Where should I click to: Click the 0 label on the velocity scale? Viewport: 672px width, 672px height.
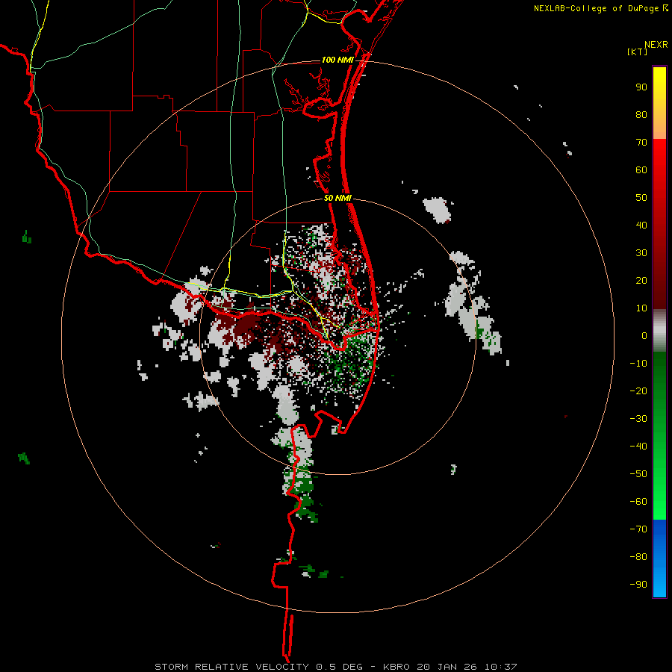pyautogui.click(x=644, y=336)
